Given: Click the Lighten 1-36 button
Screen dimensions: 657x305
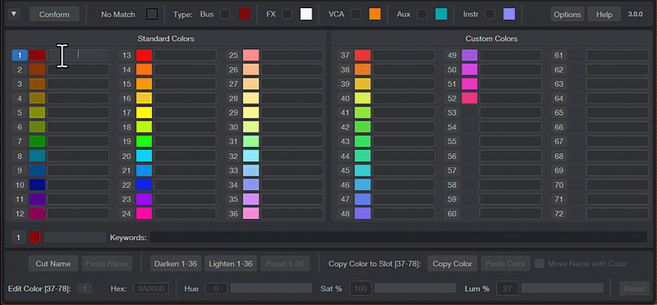Looking at the screenshot, I should coord(231,263).
